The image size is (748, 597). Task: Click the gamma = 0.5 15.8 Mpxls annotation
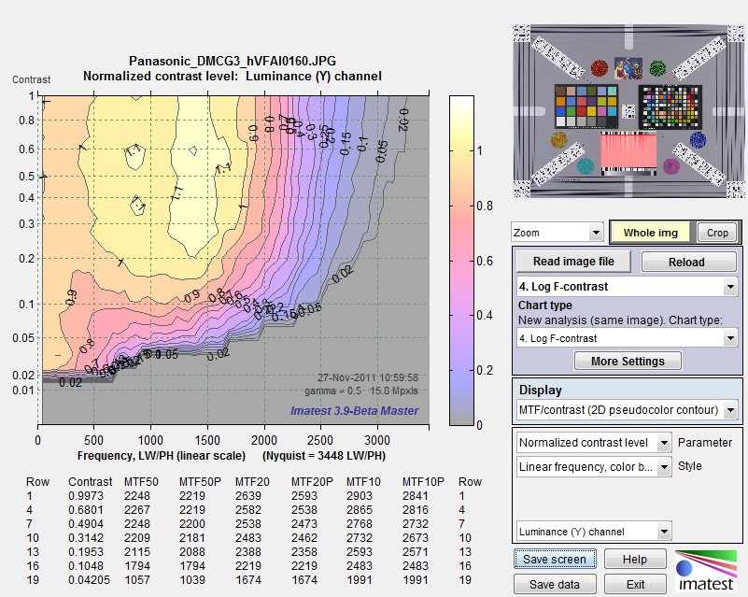click(x=361, y=391)
